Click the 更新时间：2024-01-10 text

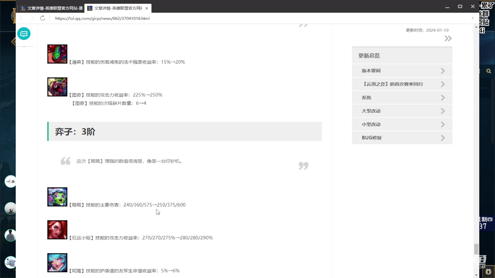click(427, 30)
